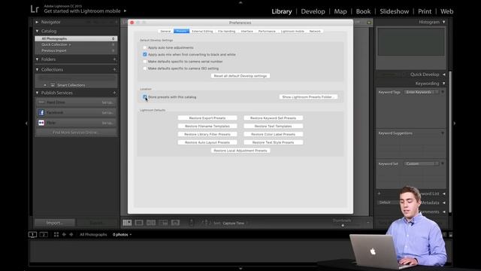The image size is (481, 271).
Task: Click Restore Local Adjustment Presets button
Action: (x=240, y=151)
